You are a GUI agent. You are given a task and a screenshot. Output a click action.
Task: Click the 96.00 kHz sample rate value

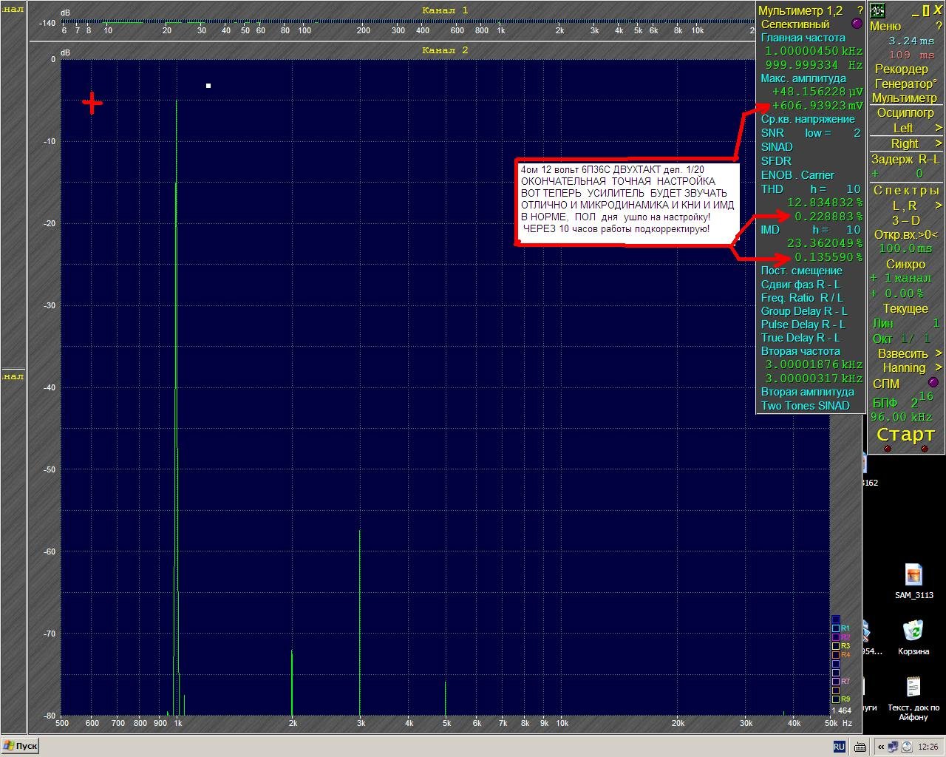(902, 417)
